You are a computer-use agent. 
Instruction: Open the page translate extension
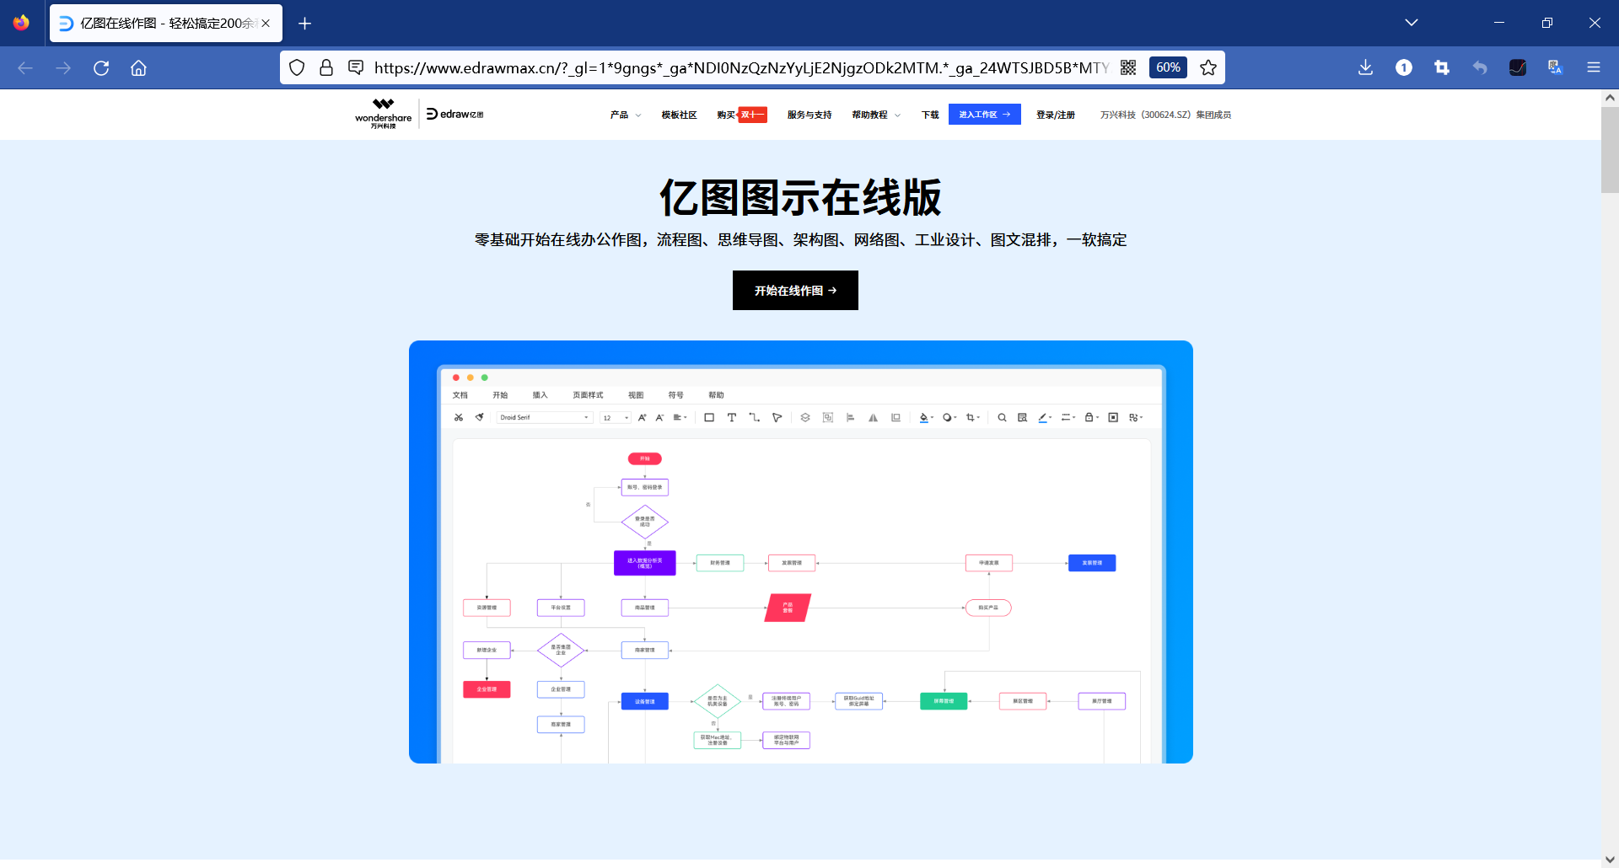[1556, 67]
